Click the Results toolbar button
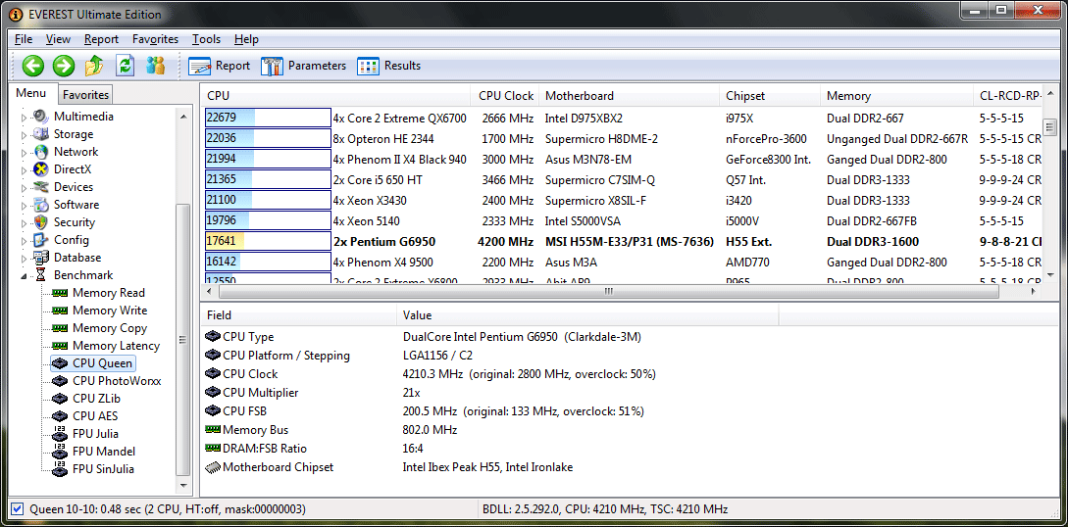 tap(389, 66)
